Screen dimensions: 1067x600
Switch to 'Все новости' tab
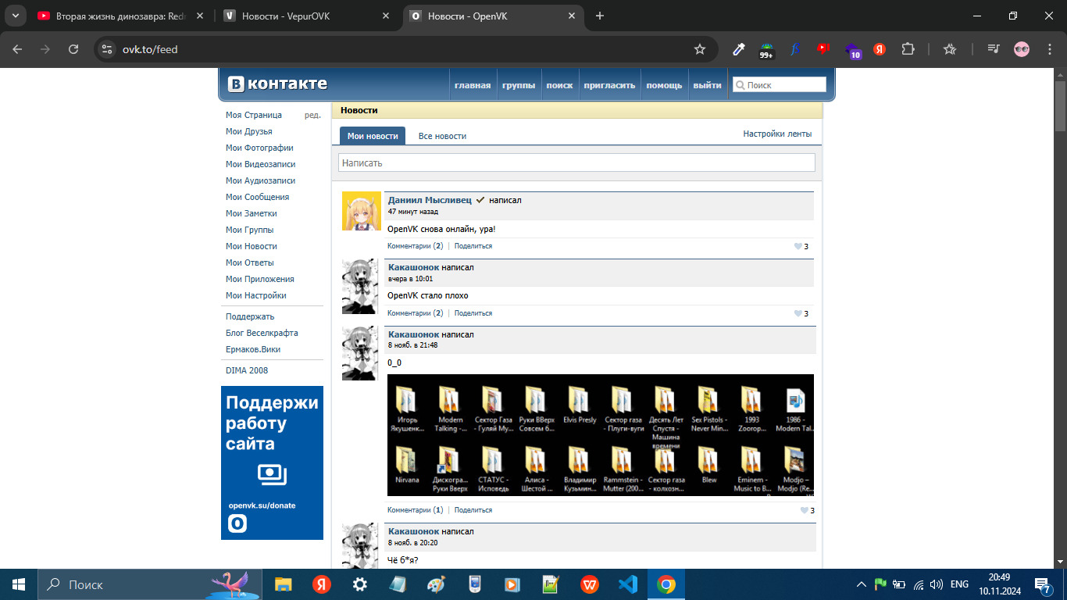(442, 136)
